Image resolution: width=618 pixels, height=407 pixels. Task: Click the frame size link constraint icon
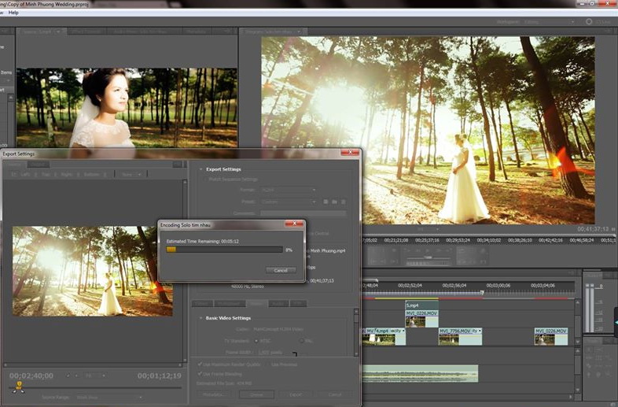click(295, 353)
